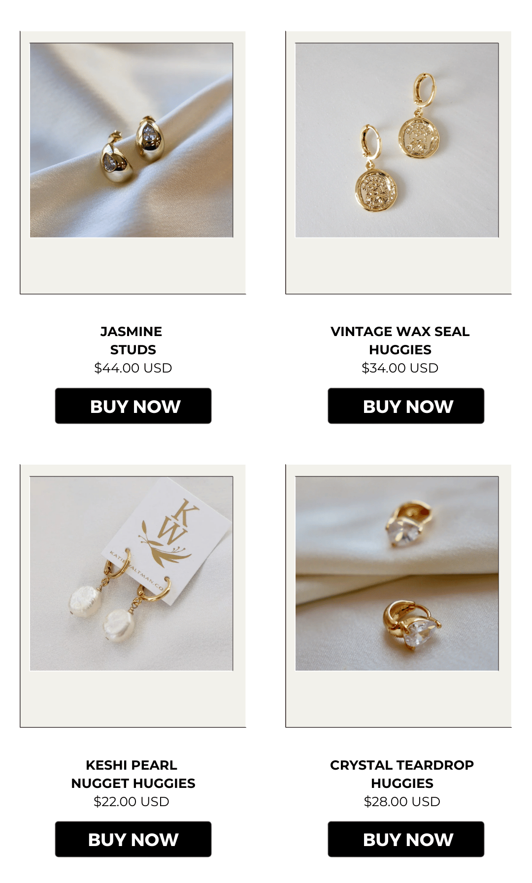Select the Crystal Teardrop Huggies title
Viewport: 532px width, 883px height.
pos(402,774)
